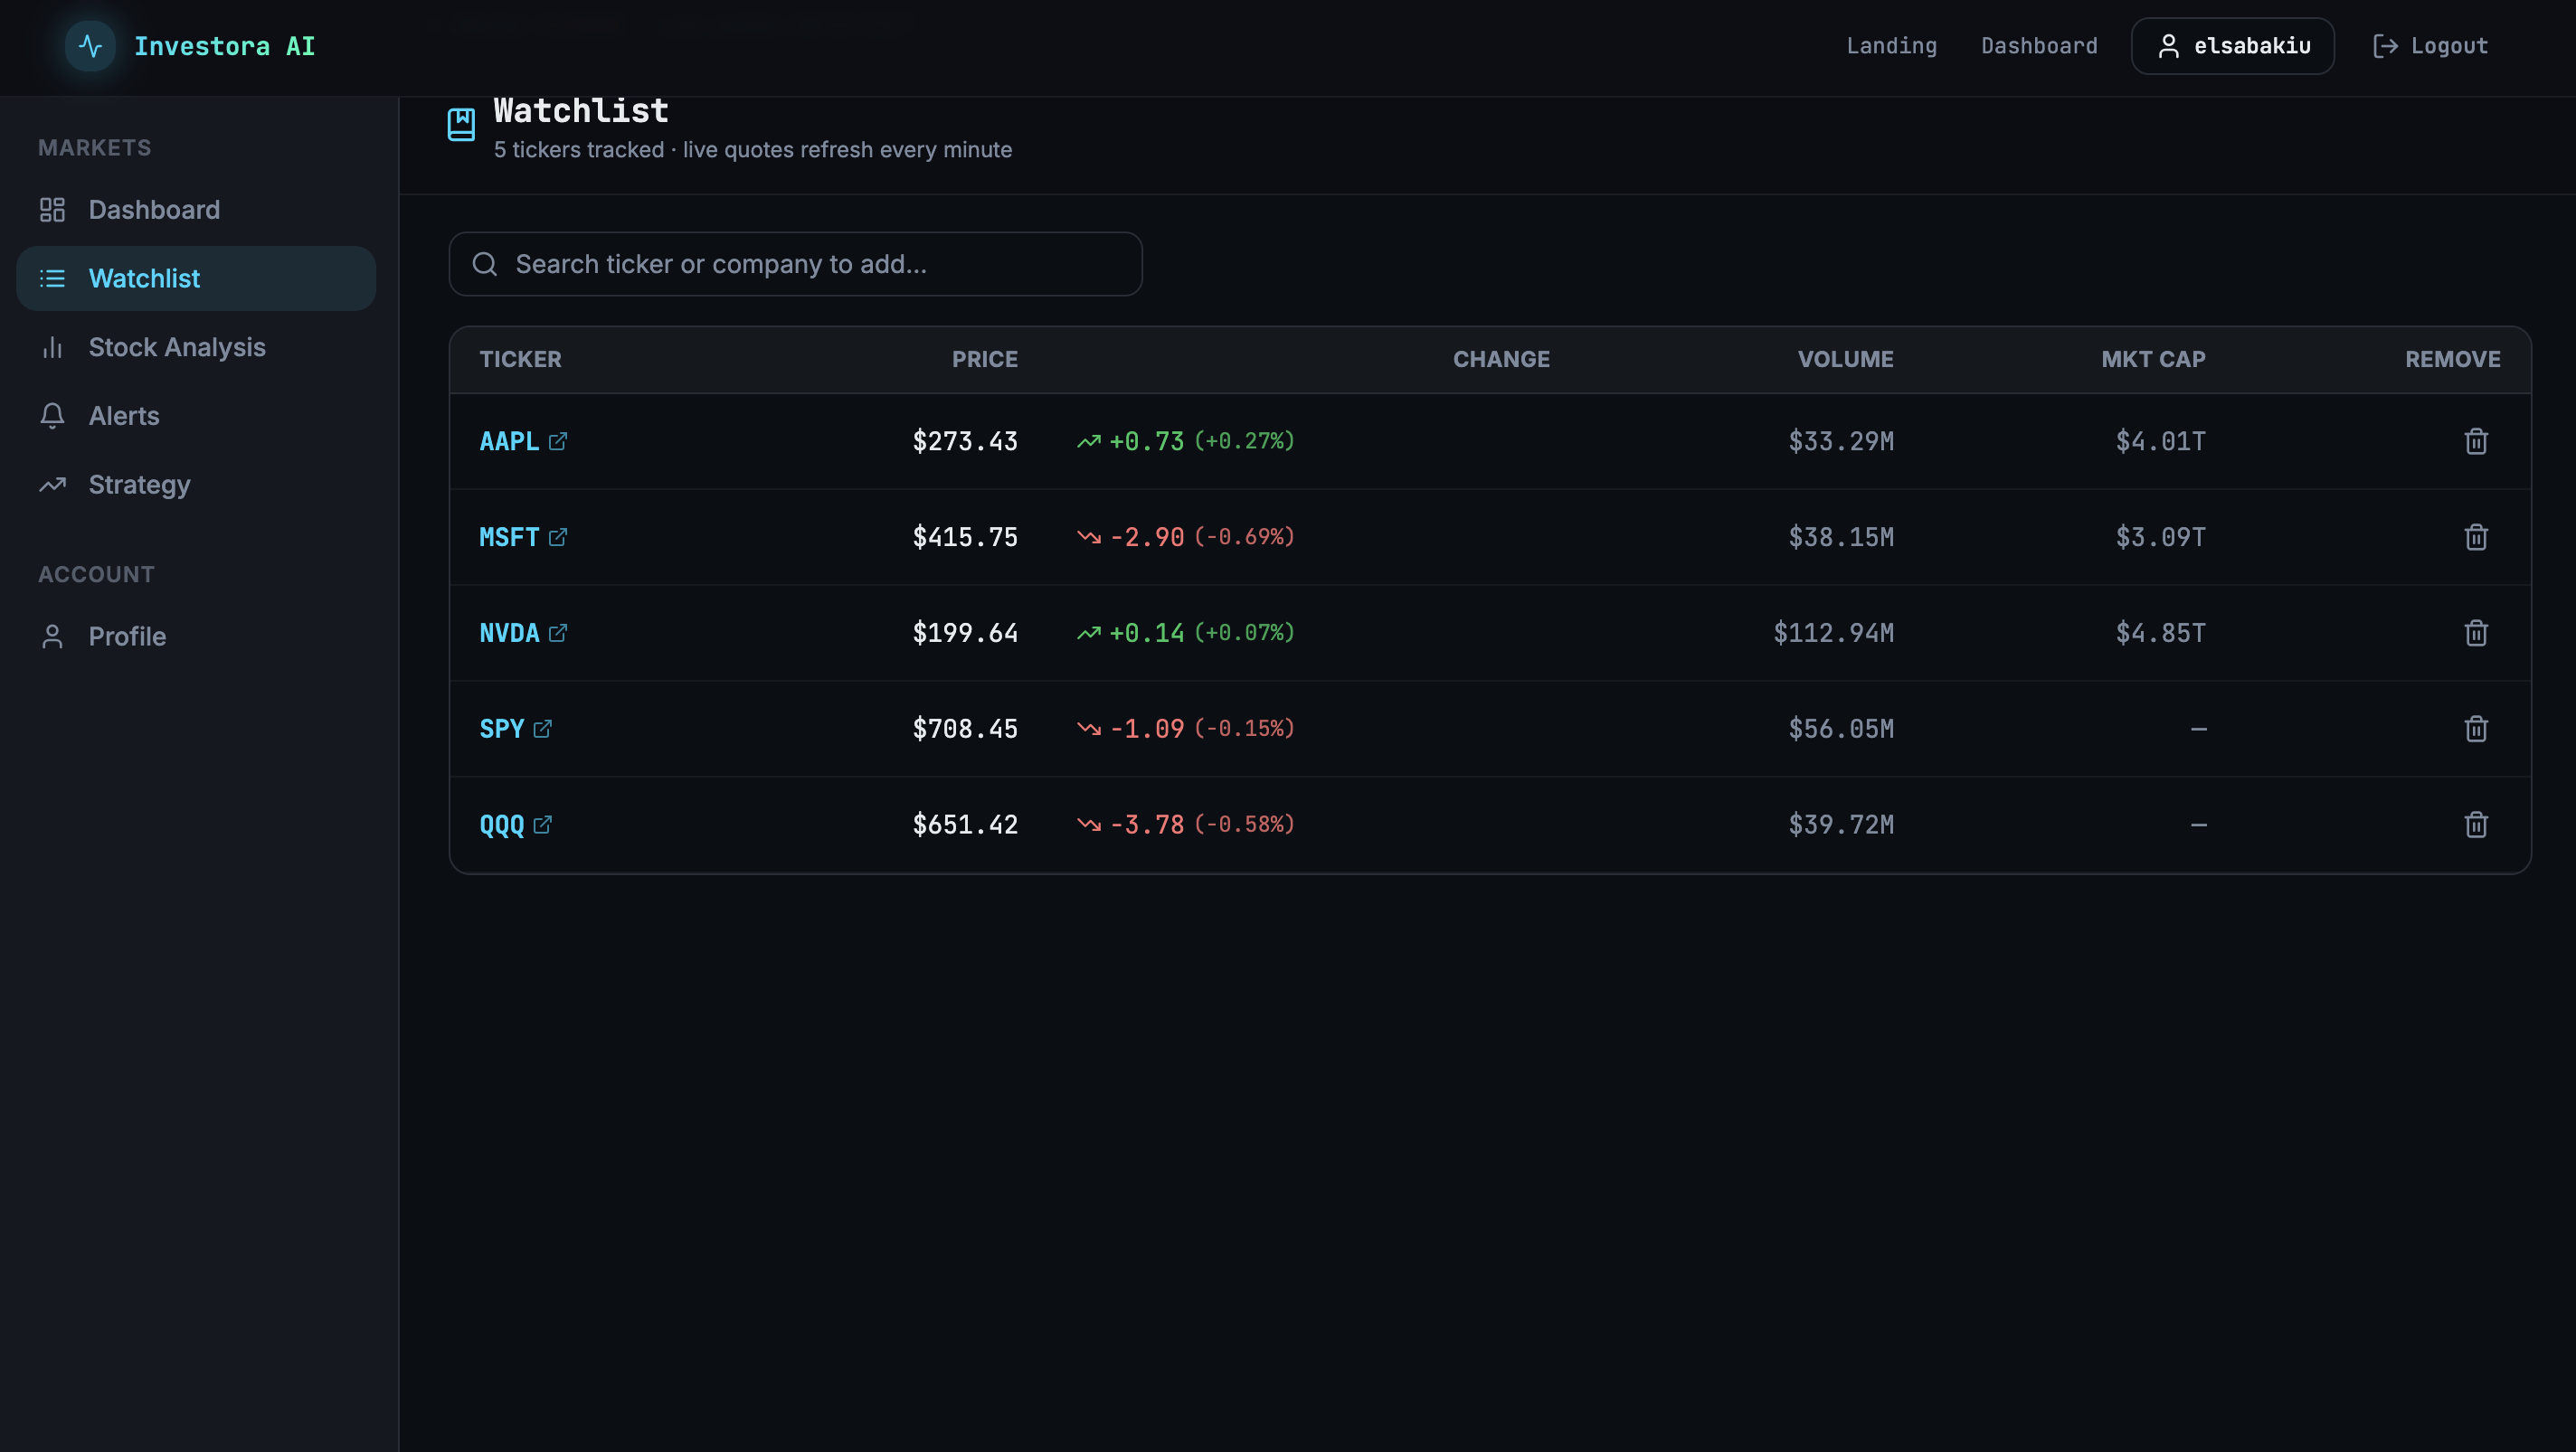2576x1452 pixels.
Task: Click the Watchlist bookmark header icon
Action: [x=461, y=125]
